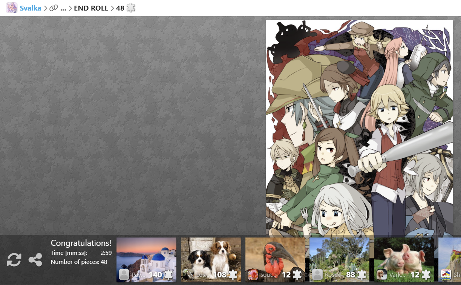
Task: Open the garden 88-piece puzzle thumbnail
Action: point(340,260)
